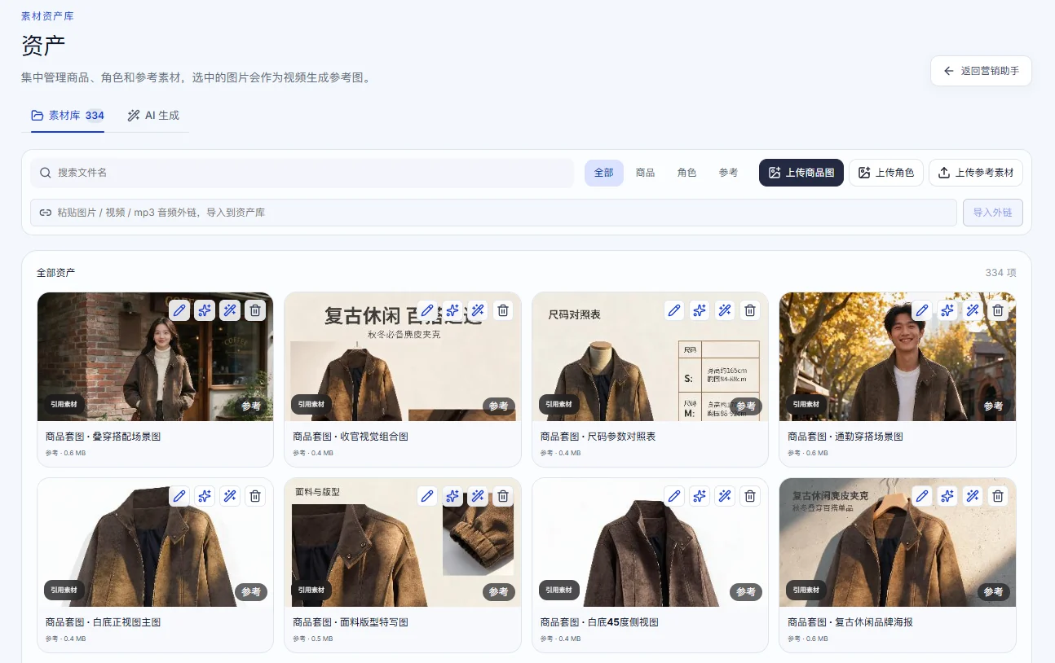This screenshot has width=1055, height=663.
Task: Click sparkles icon on 尺码参数对照表 card
Action: [x=700, y=310]
